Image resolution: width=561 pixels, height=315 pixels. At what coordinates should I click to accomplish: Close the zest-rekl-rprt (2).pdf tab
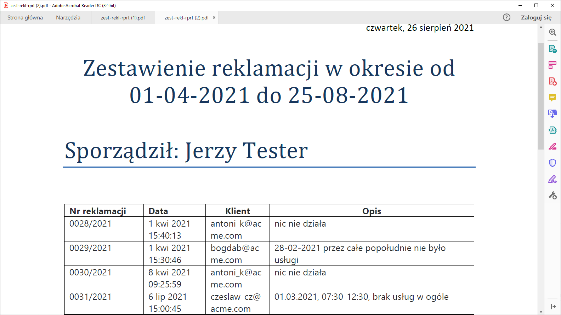click(x=214, y=17)
